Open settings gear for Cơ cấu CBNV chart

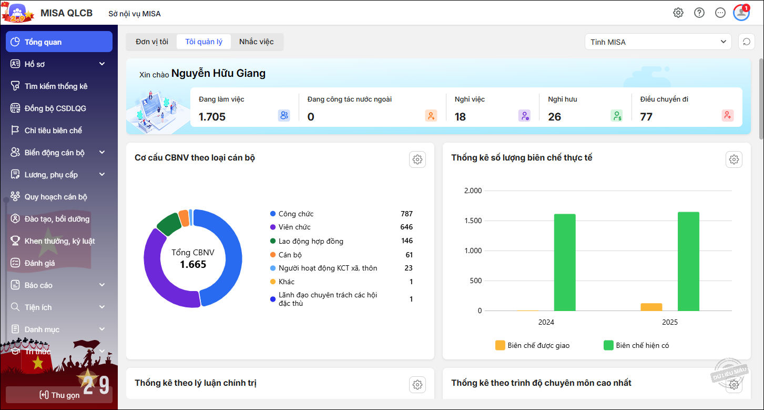tap(417, 159)
